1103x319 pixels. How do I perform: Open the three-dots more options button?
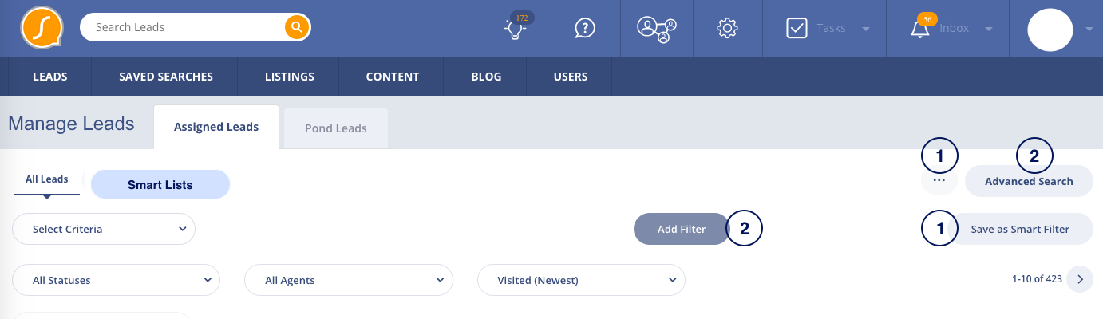point(939,181)
